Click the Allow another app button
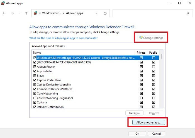This screenshot has width=195, height=138. [148, 122]
